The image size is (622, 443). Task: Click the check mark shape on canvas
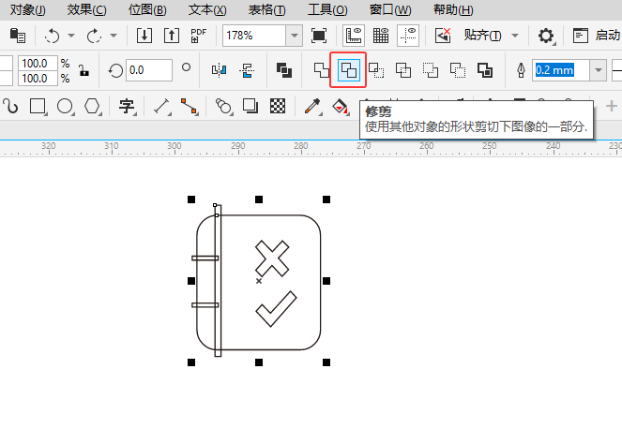point(276,309)
